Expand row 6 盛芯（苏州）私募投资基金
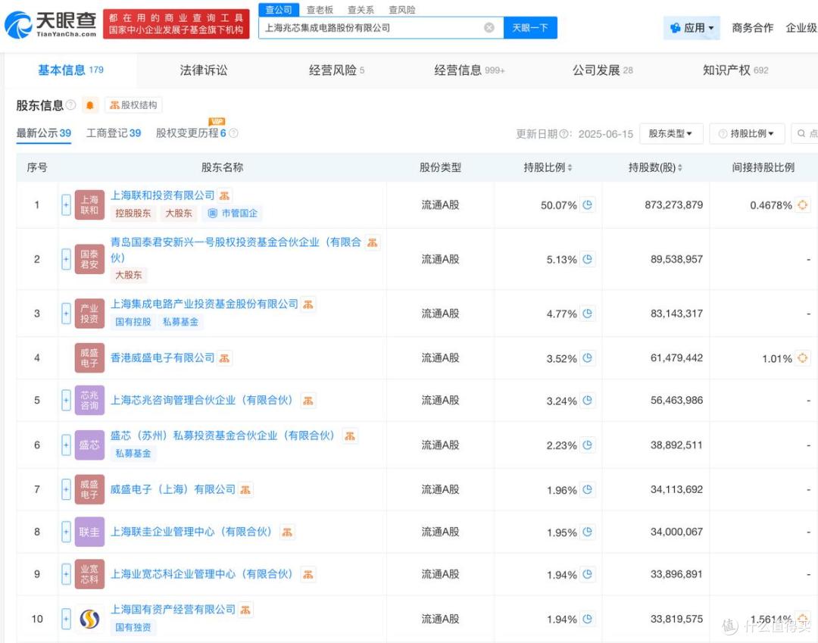This screenshot has height=643, width=818. (66, 445)
